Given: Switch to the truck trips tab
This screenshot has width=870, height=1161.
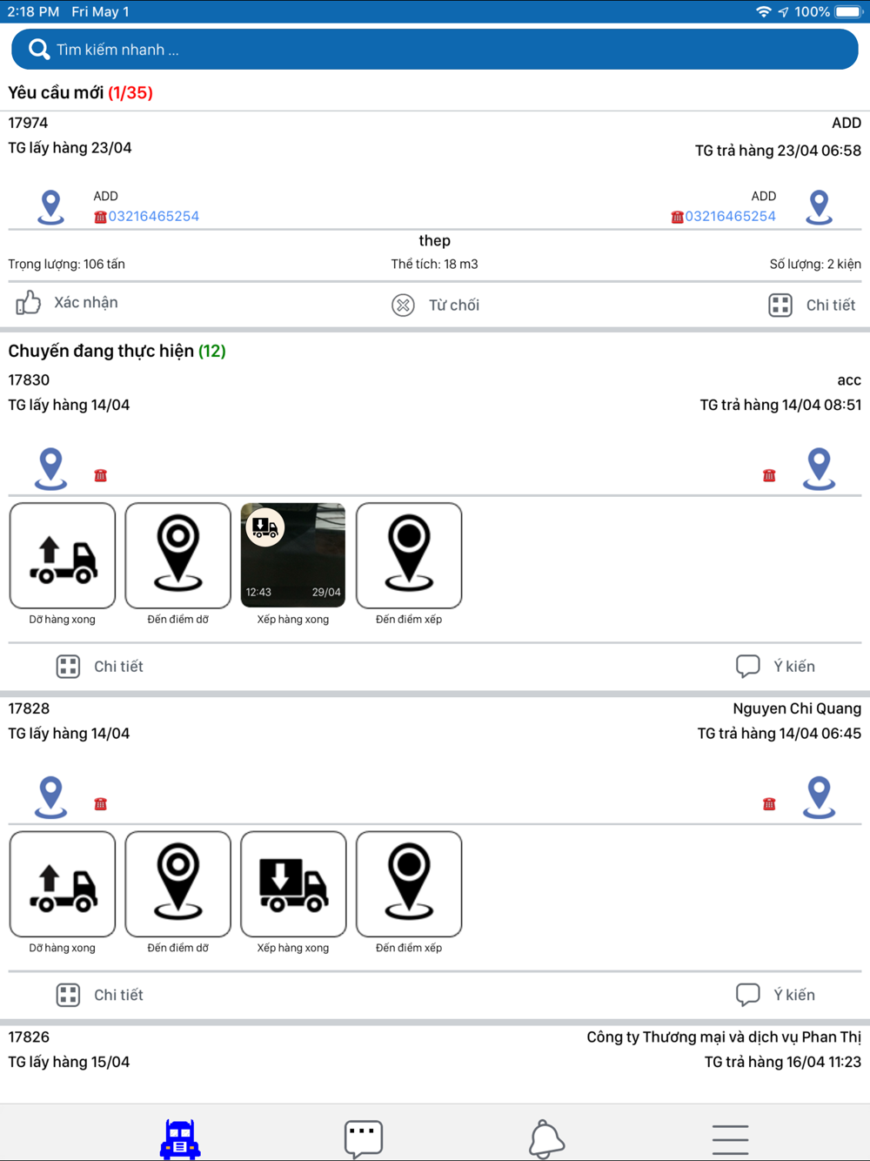Looking at the screenshot, I should coord(180,1138).
